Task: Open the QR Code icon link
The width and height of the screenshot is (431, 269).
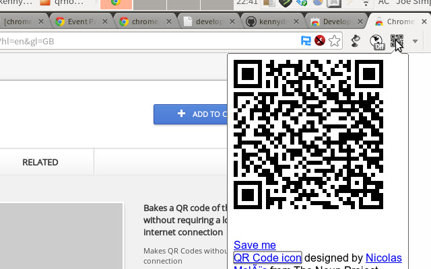Action: pos(267,258)
